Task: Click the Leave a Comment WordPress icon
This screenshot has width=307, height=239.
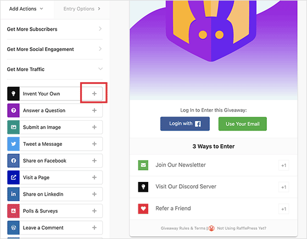Action: 13,227
